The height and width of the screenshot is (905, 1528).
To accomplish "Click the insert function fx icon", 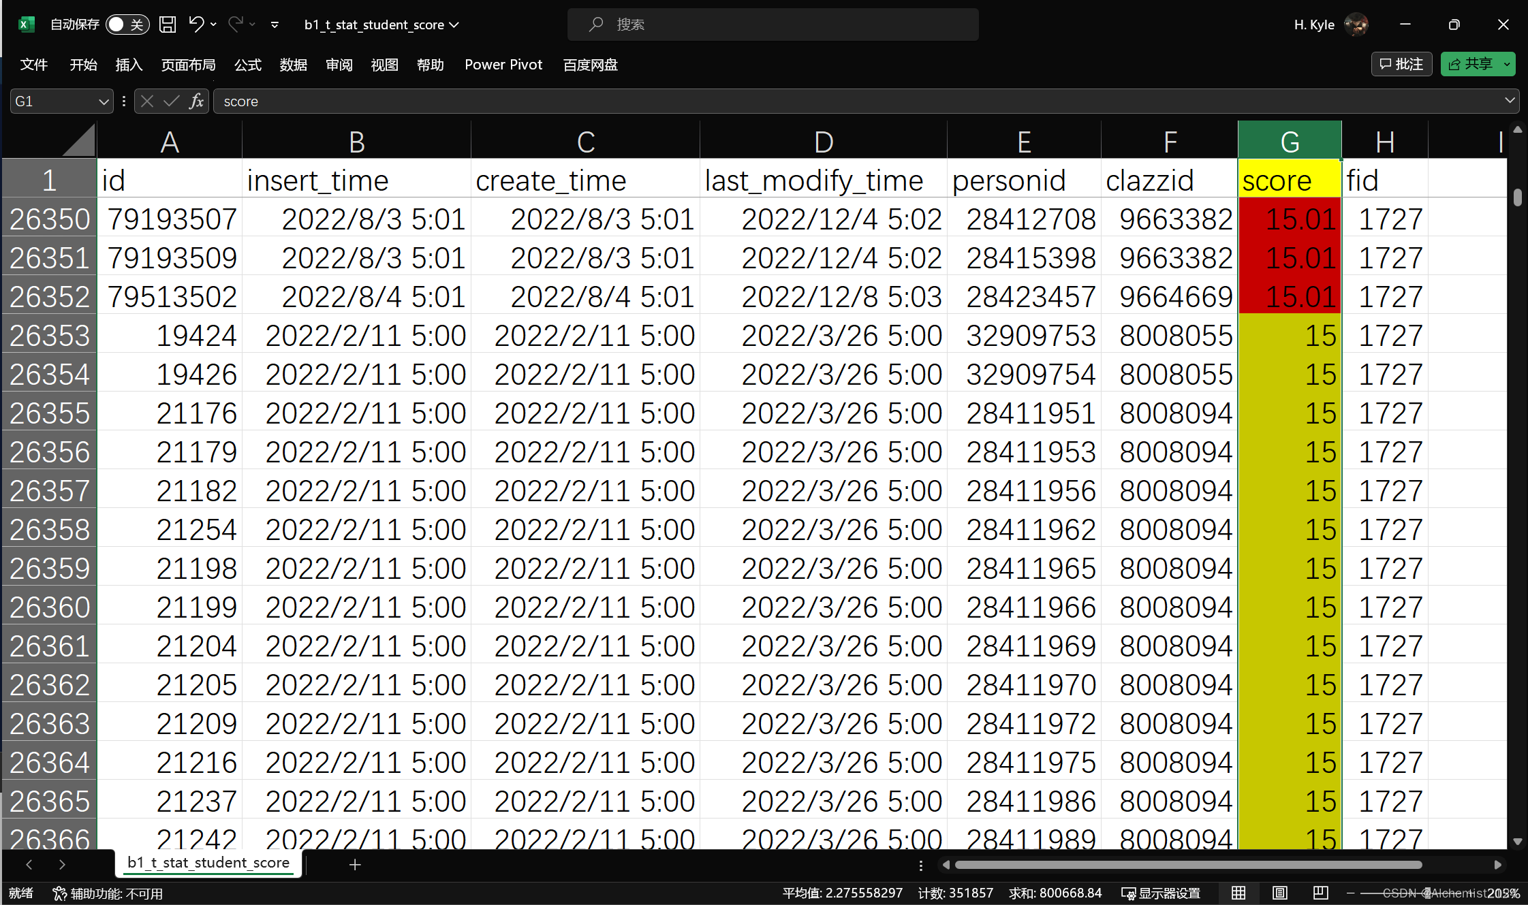I will point(196,101).
